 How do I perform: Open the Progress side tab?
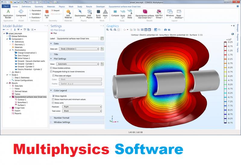point(238,37)
